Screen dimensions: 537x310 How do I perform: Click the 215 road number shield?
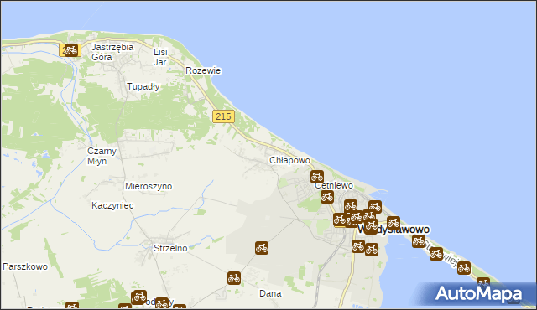coord(223,116)
